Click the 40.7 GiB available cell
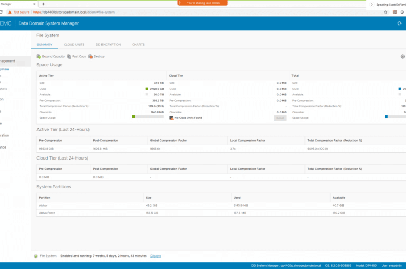Image resolution: width=406 pixels, height=269 pixels. point(338,206)
